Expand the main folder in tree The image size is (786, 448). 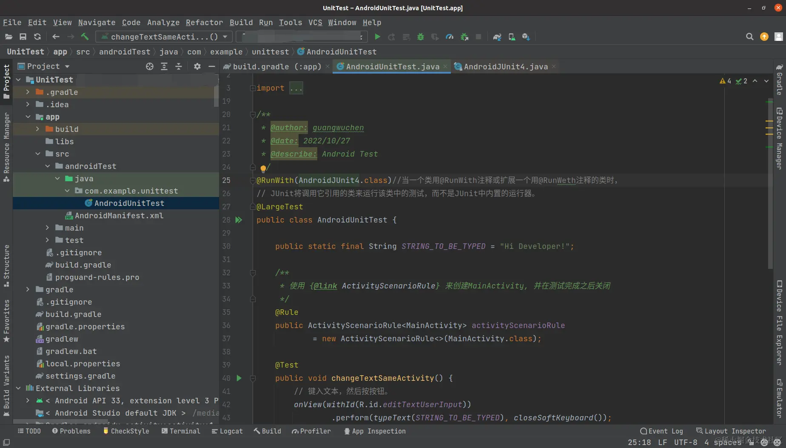48,228
